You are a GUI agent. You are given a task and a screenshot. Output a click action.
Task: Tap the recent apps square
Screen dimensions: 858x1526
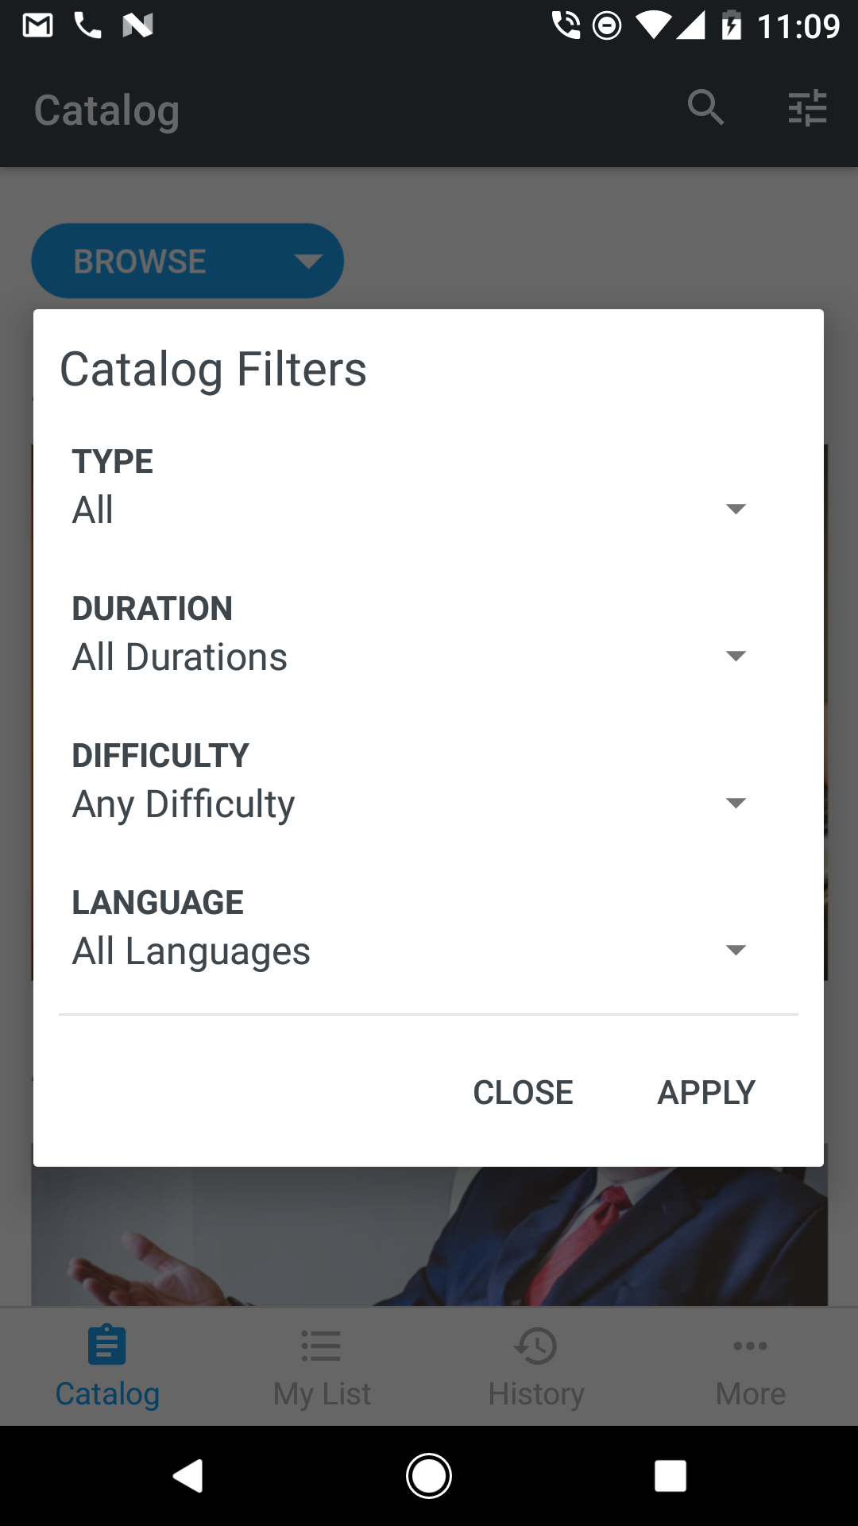[670, 1476]
